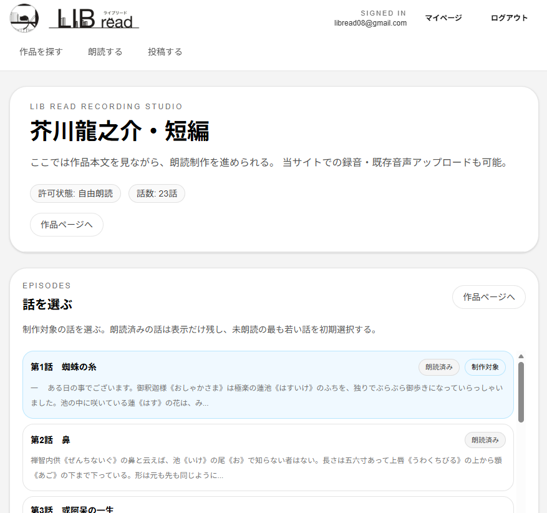Click the 作品ページへ button in Episodes section

point(489,297)
